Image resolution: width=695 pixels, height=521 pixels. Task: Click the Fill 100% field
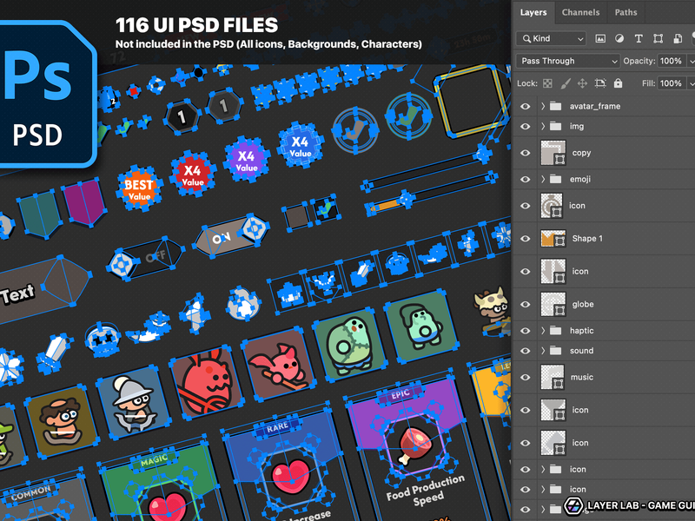[672, 83]
